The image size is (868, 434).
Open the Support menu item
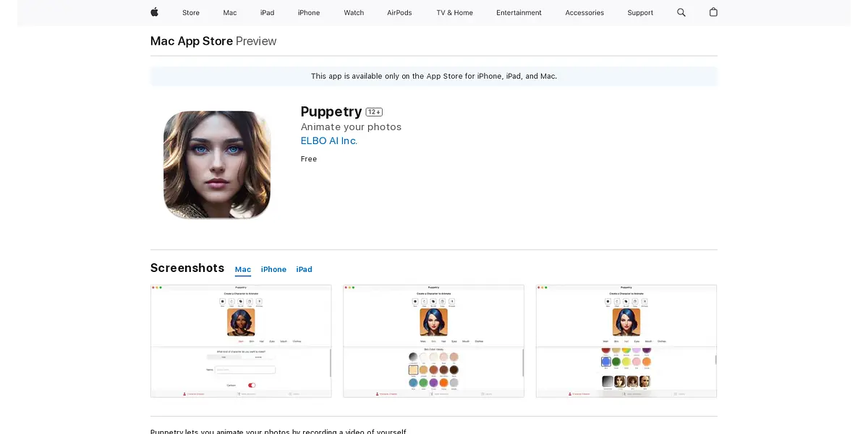[x=640, y=13]
